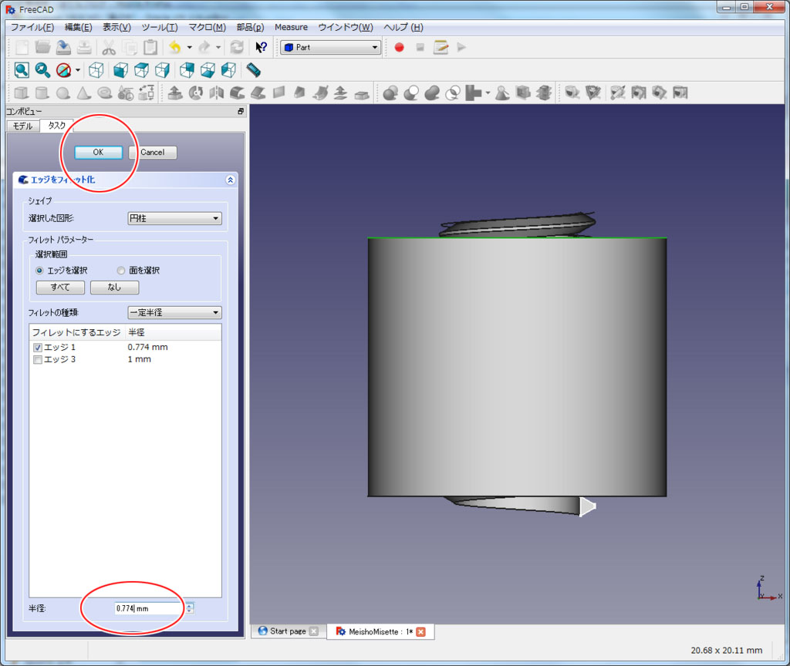Click the Mirror tool icon

point(217,92)
